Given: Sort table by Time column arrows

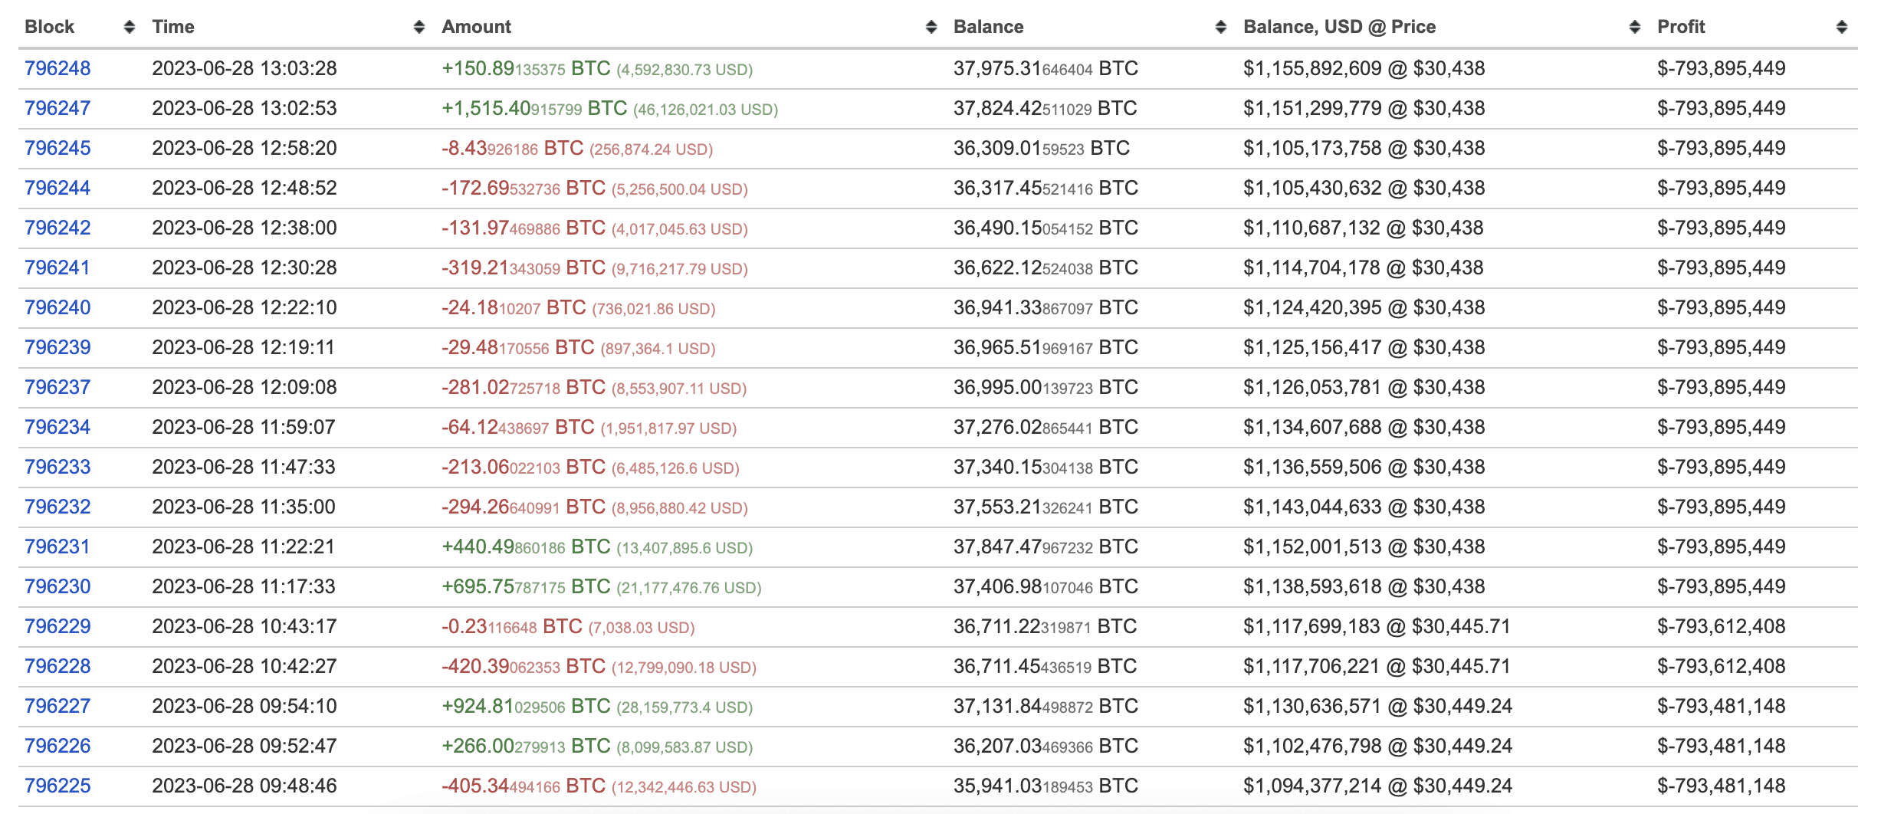Looking at the screenshot, I should [419, 28].
